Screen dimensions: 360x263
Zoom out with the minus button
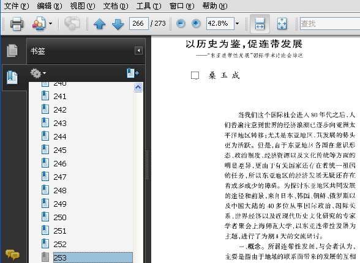[x=181, y=23]
